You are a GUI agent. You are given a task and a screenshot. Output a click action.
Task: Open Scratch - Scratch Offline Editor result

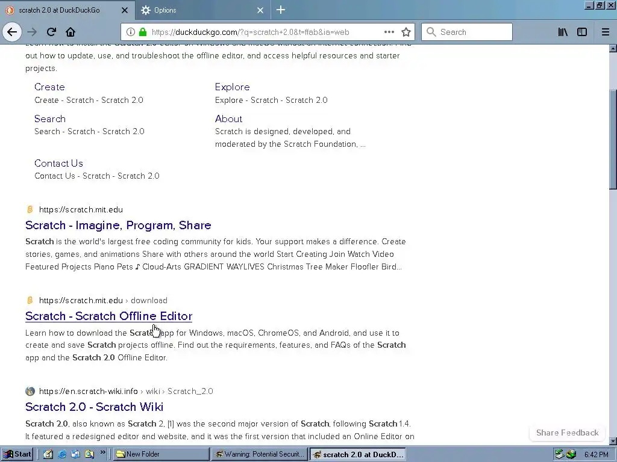(108, 316)
